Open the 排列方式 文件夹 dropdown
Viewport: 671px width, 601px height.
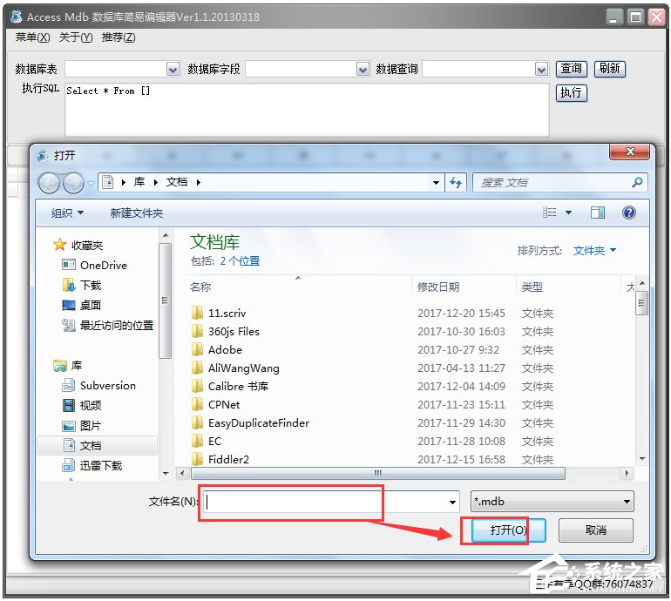594,250
